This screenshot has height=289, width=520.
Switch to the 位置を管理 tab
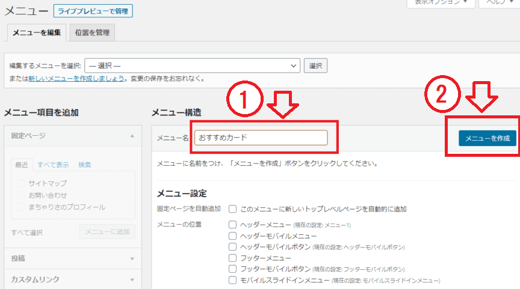click(x=92, y=32)
